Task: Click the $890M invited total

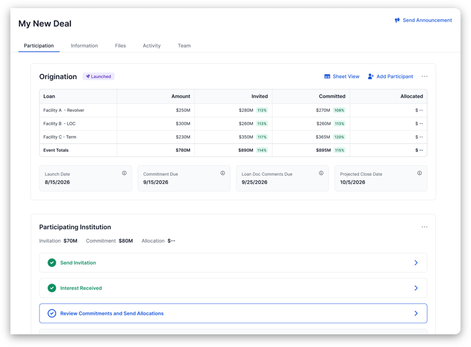Action: tap(246, 150)
